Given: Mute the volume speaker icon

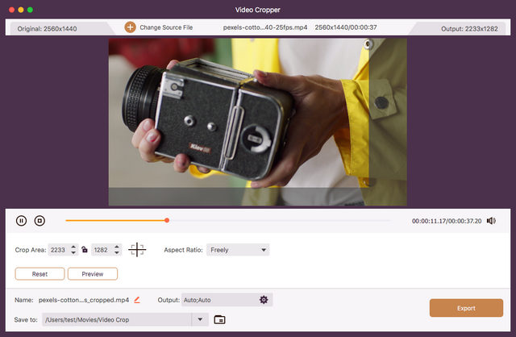Looking at the screenshot, I should pyautogui.click(x=491, y=220).
